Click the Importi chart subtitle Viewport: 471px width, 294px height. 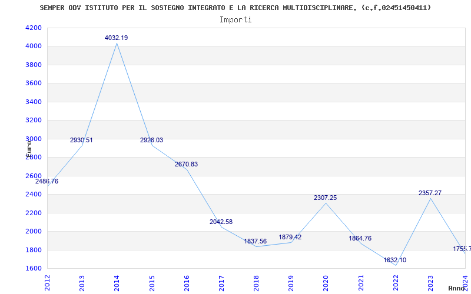(x=235, y=20)
